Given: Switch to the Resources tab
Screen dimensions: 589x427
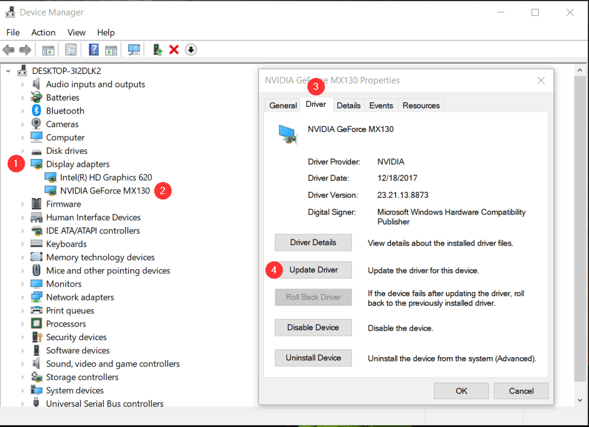Looking at the screenshot, I should tap(420, 105).
